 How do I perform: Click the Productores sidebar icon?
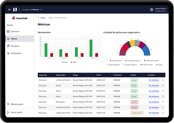tap(8, 53)
